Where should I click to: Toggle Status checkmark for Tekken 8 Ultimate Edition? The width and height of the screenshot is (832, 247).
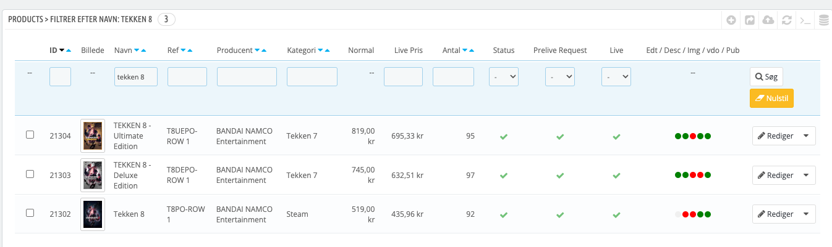pyautogui.click(x=504, y=136)
